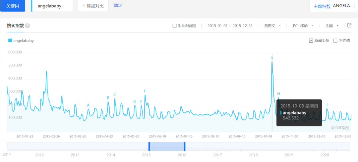Click the help question mark next to 搜索指数
The height and width of the screenshot is (162, 358).
coord(28,26)
